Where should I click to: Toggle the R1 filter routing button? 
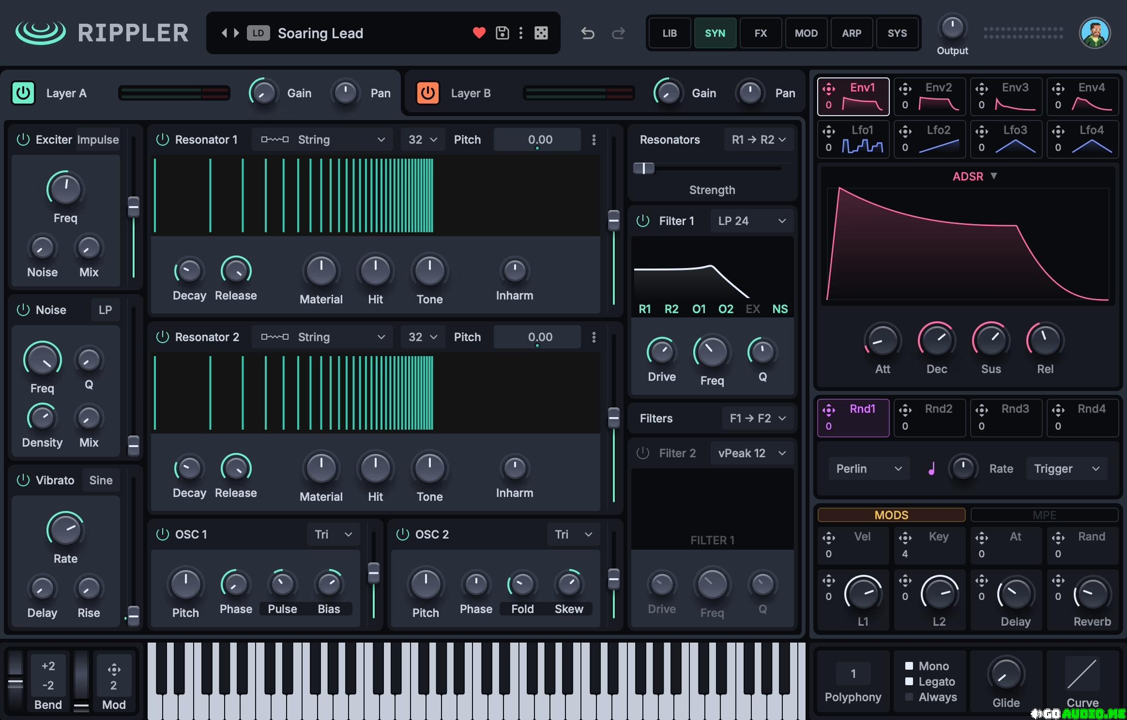coord(645,309)
